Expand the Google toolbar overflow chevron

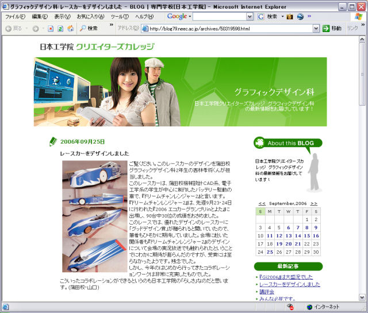[309, 16]
